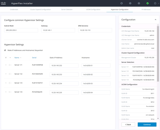
Task: Click the Name column sort arrow
Action: pos(21,58)
